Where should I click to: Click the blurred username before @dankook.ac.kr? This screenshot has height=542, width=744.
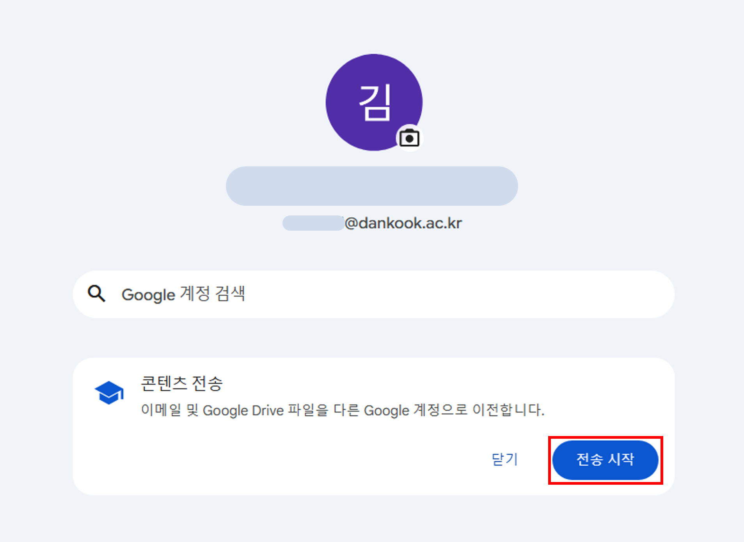coord(313,223)
